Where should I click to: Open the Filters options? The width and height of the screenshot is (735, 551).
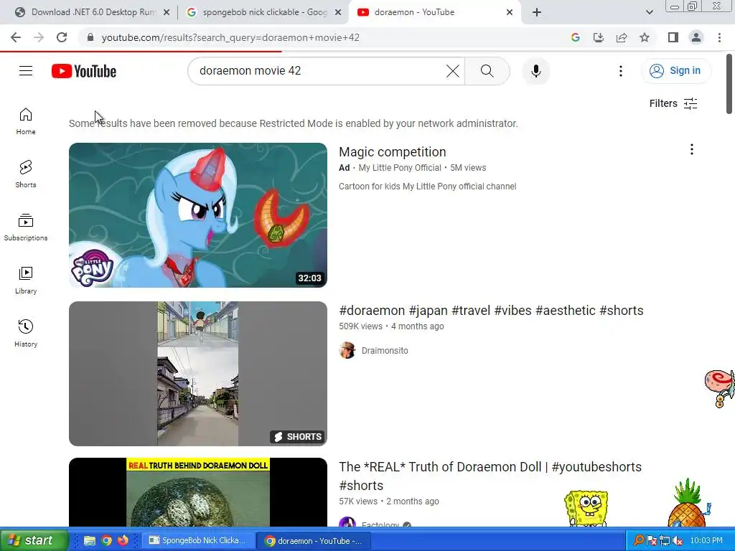pos(673,103)
